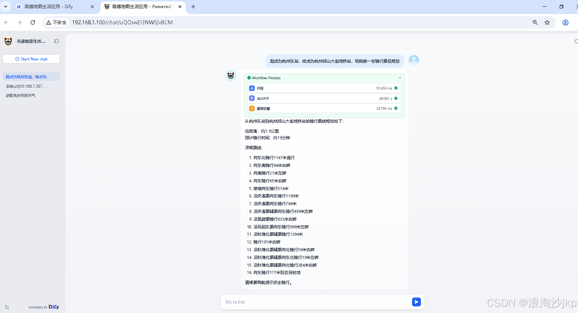Screen dimensions: 578x313
Task: Open the browser profile icon
Action: point(565,22)
